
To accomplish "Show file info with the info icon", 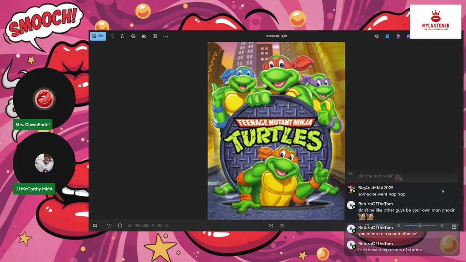I will pyautogui.click(x=120, y=226).
